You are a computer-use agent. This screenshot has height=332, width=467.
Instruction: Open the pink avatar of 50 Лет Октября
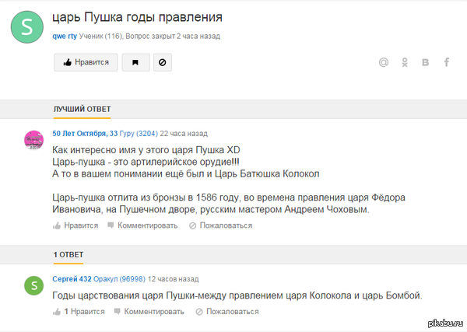click(x=34, y=140)
